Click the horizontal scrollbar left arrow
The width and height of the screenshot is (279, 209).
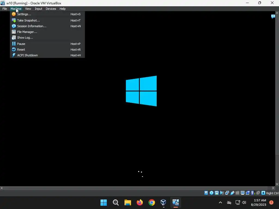tap(2, 188)
